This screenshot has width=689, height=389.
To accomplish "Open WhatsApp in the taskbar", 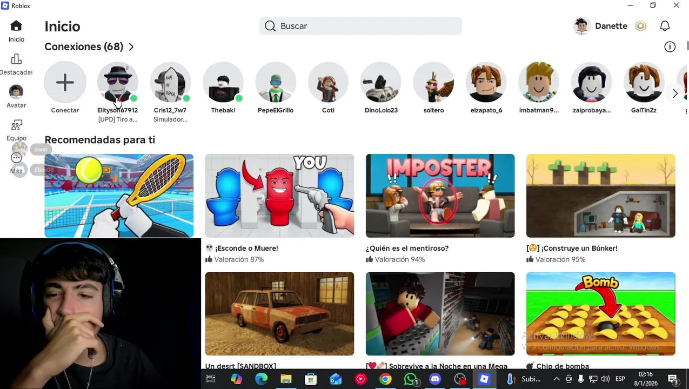I will coord(411,379).
